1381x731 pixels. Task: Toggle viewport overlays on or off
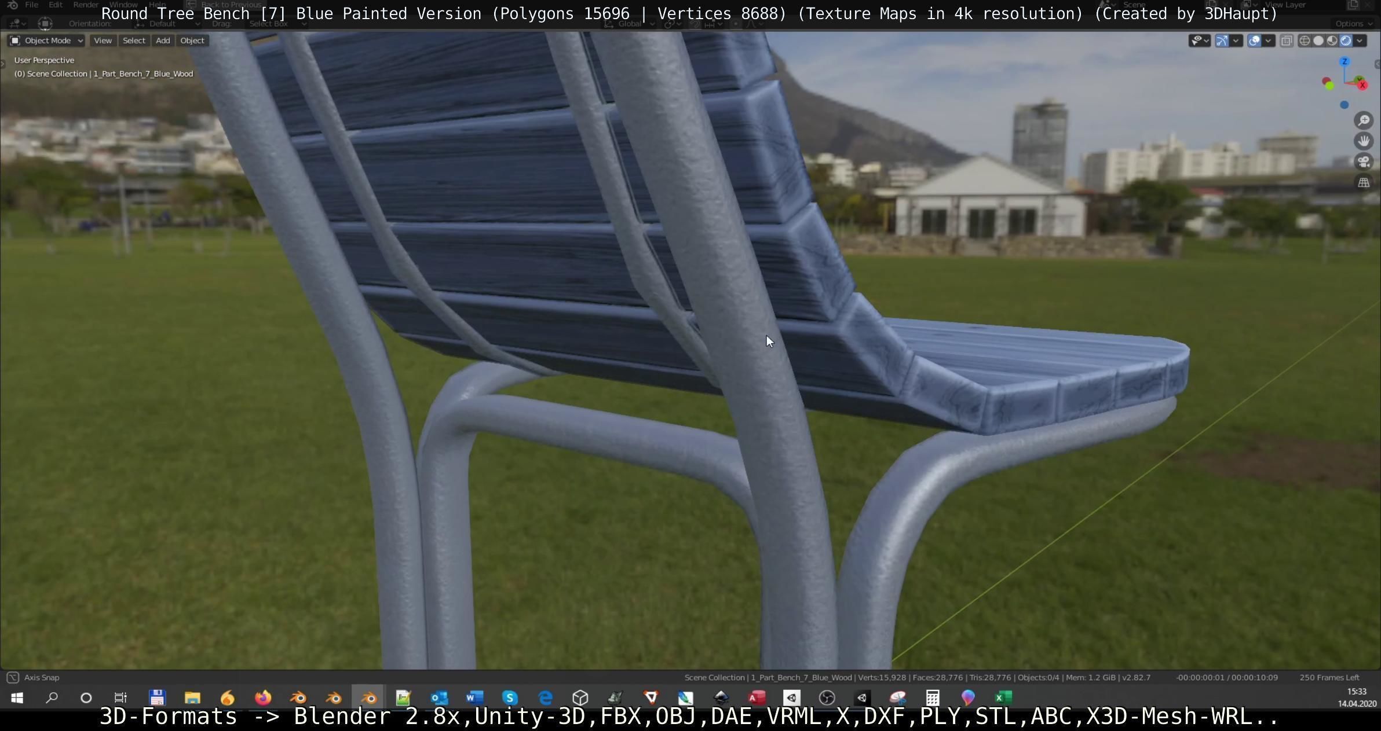tap(1254, 41)
